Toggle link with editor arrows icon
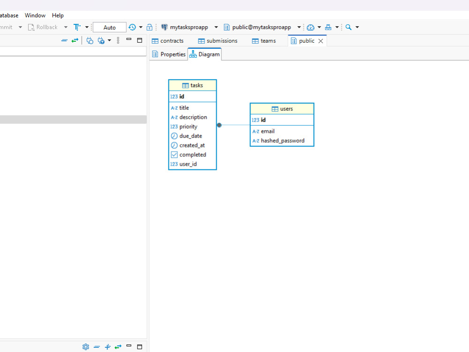This screenshot has width=469, height=352. 75,40
